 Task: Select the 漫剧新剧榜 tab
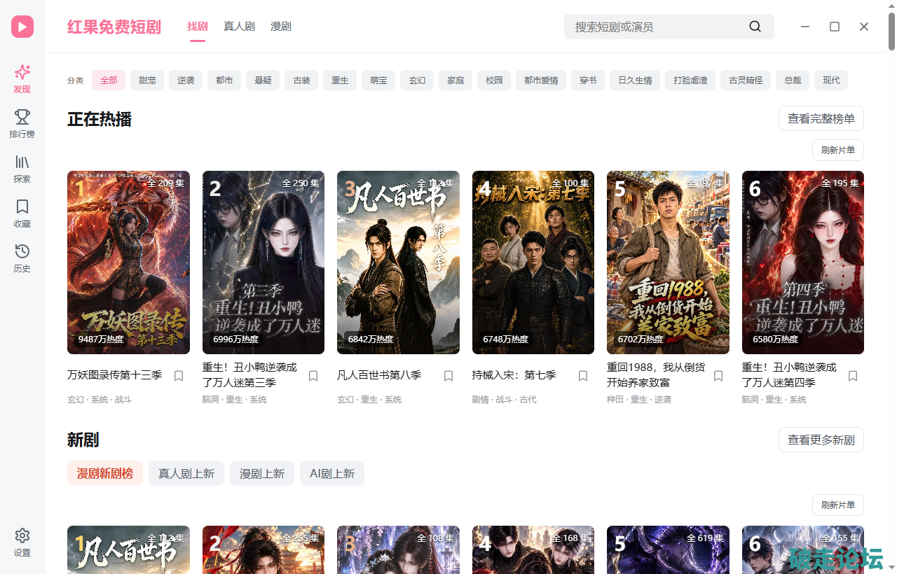click(105, 473)
